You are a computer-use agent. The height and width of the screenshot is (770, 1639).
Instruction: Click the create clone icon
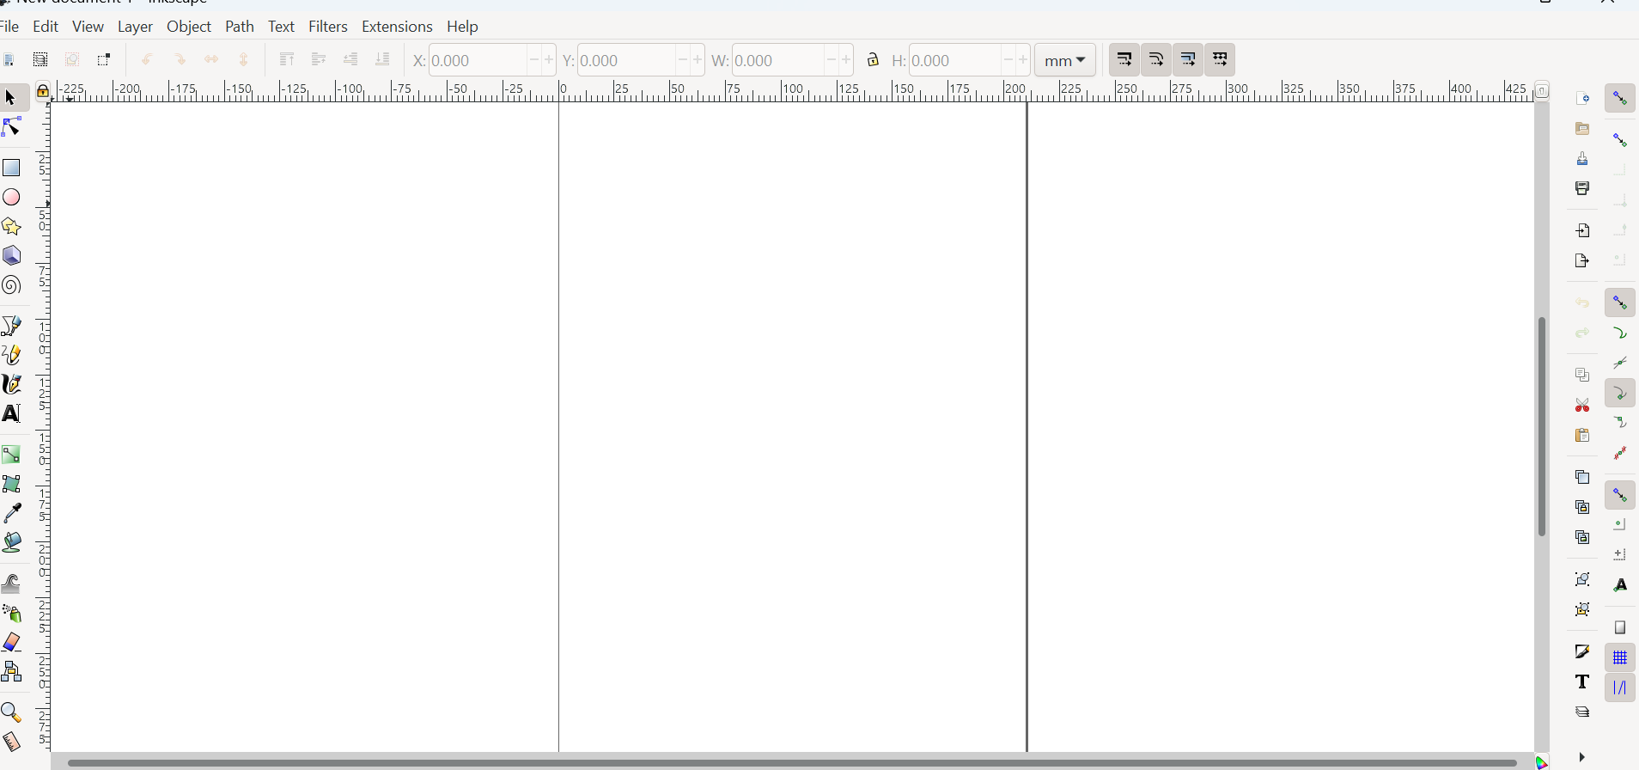tap(1582, 507)
